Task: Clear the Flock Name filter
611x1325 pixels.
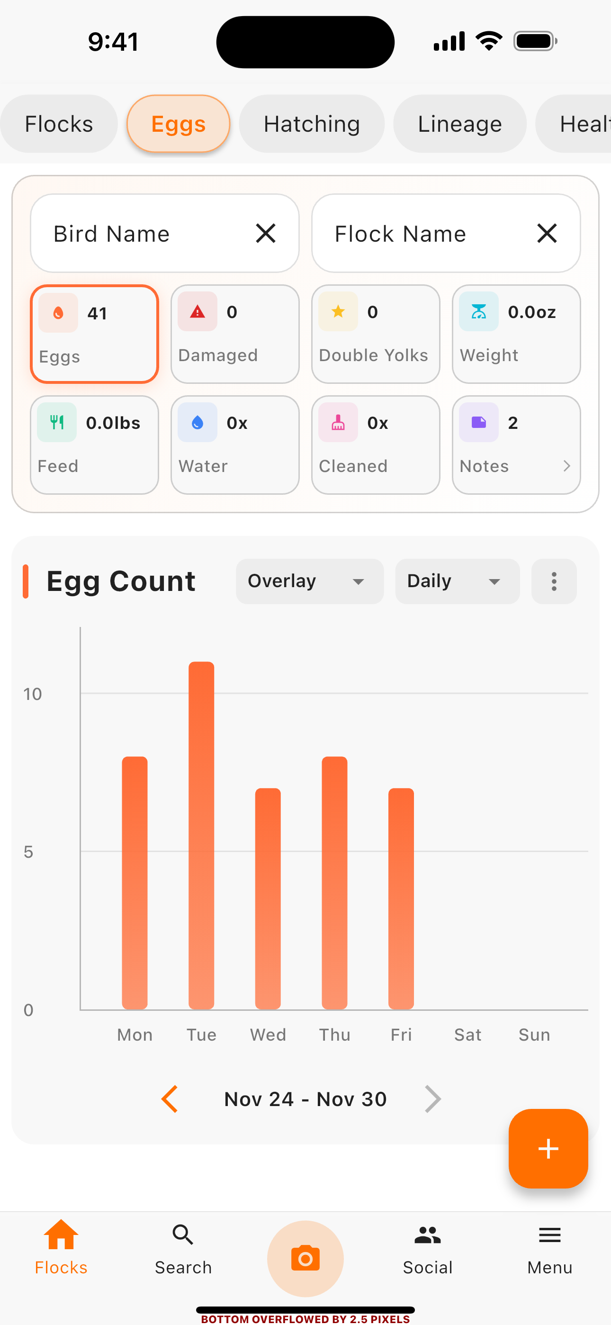Action: (x=546, y=234)
